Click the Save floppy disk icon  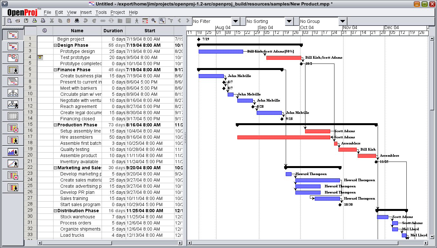[x=26, y=21]
